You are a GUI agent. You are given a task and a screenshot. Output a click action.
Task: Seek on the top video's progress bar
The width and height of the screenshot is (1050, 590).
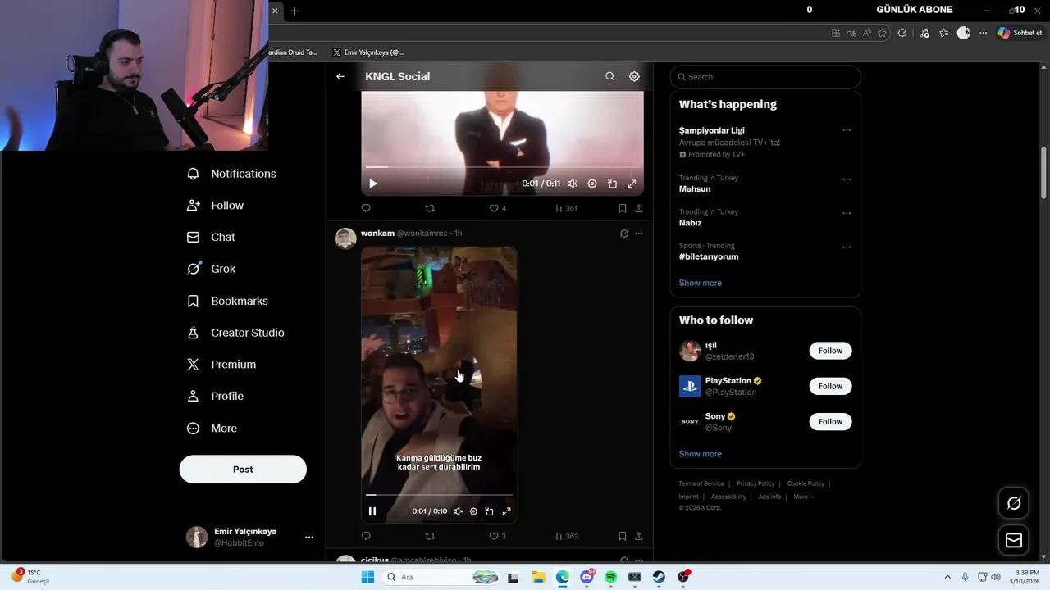(502, 167)
